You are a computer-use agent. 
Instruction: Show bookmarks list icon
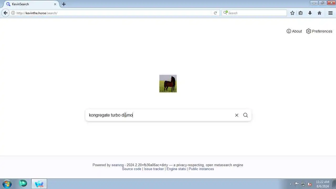[301, 13]
